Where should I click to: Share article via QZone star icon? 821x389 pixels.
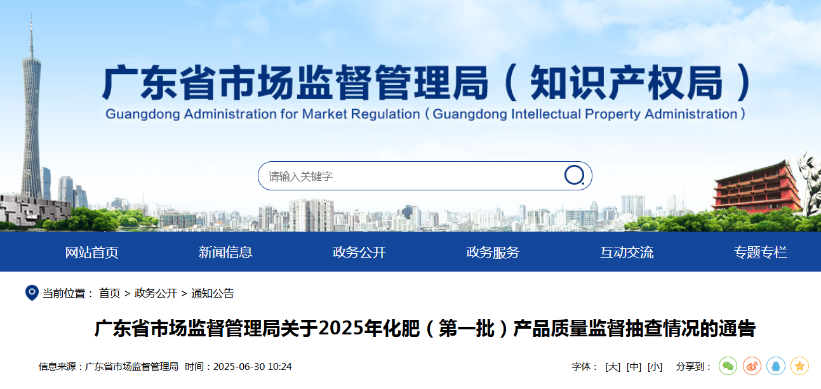(x=800, y=366)
